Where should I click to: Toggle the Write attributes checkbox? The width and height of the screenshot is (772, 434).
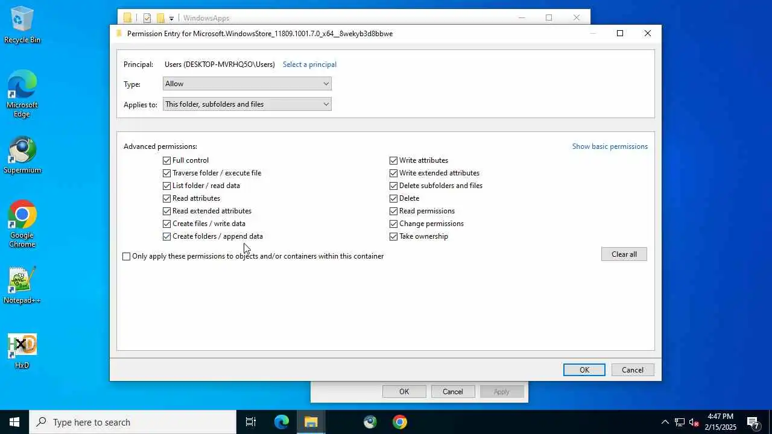(394, 160)
